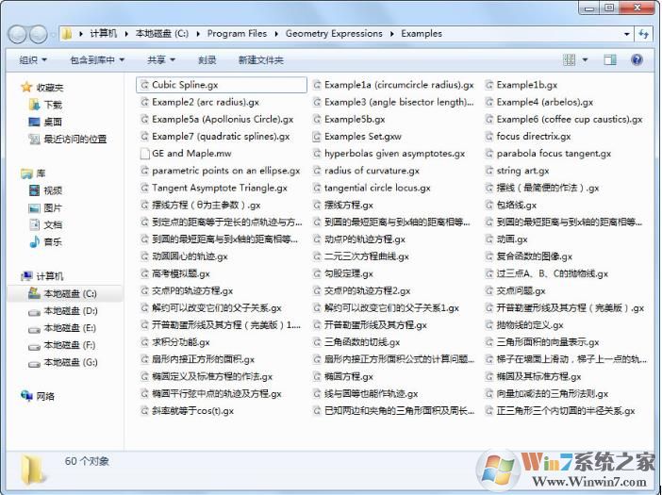Select Example1a (circumcircle radius).gx file icon
Image resolution: width=662 pixels, height=495 pixels.
click(317, 85)
